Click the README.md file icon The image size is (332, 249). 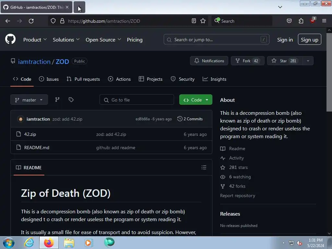(18, 148)
